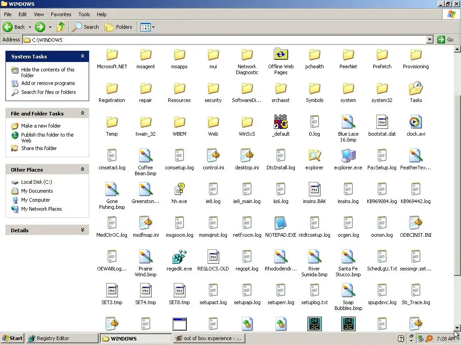Switch to Registry Editor taskbar button
This screenshot has width=461, height=345.
click(62, 338)
